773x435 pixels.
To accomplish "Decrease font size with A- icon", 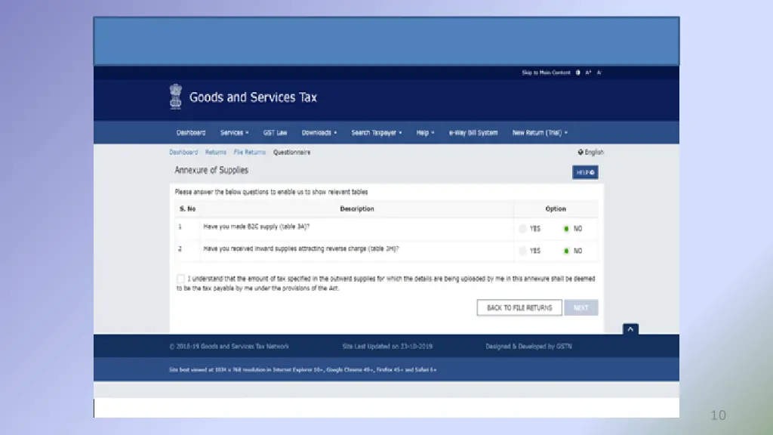I will click(599, 73).
